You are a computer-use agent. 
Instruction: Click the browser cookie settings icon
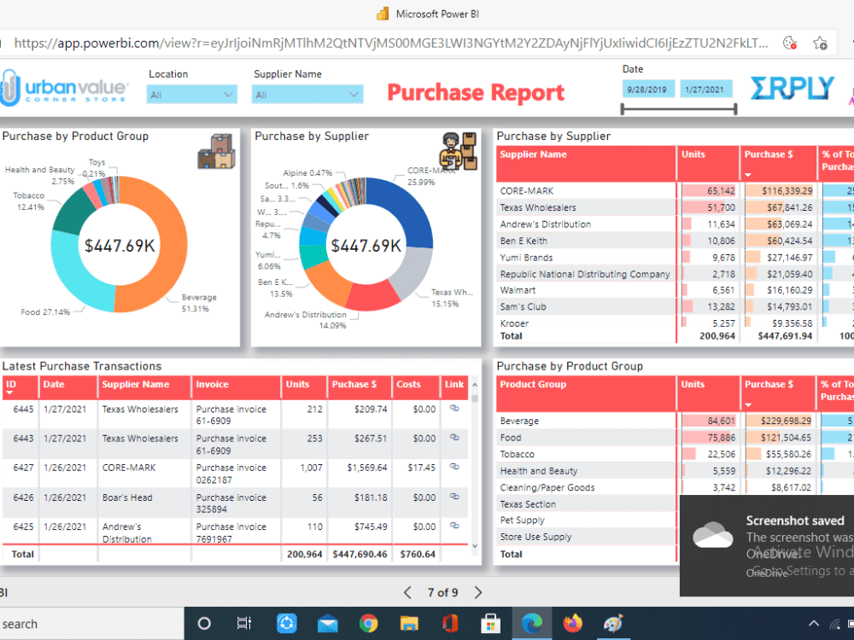tap(790, 43)
